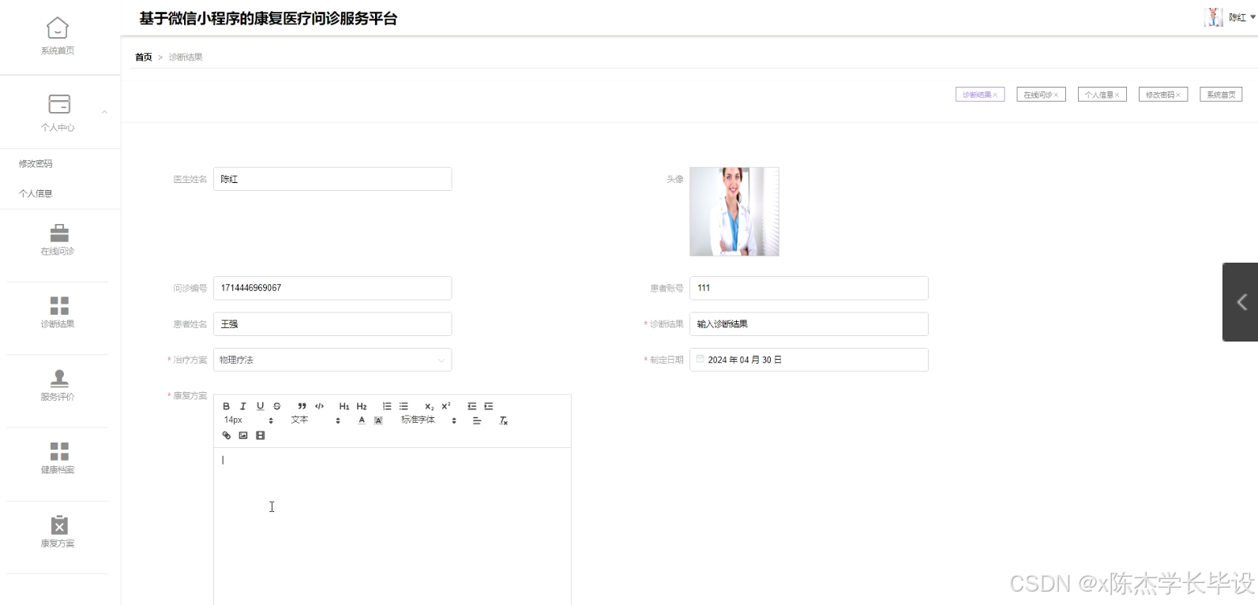Viewport: 1258px width, 605px height.
Task: Apply subscript formatting
Action: (429, 406)
